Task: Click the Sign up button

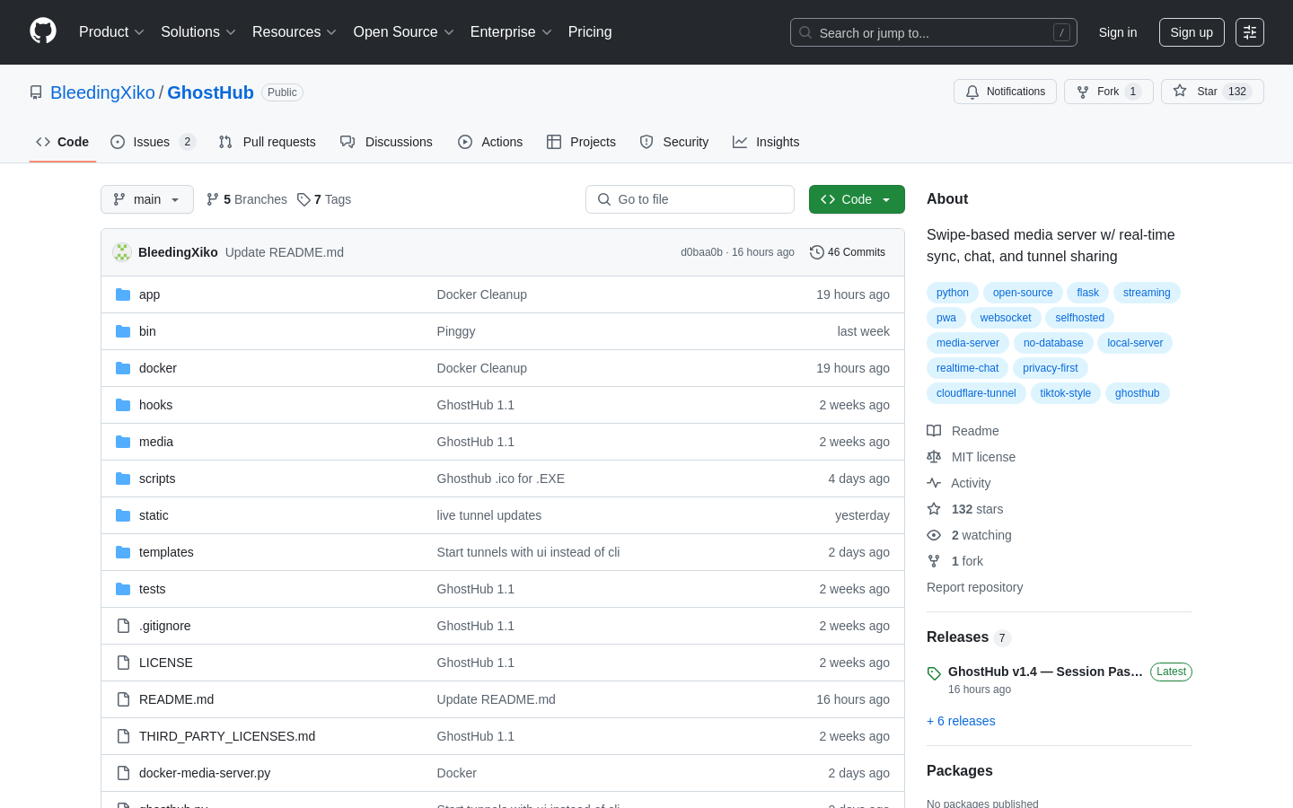Action: click(1192, 32)
